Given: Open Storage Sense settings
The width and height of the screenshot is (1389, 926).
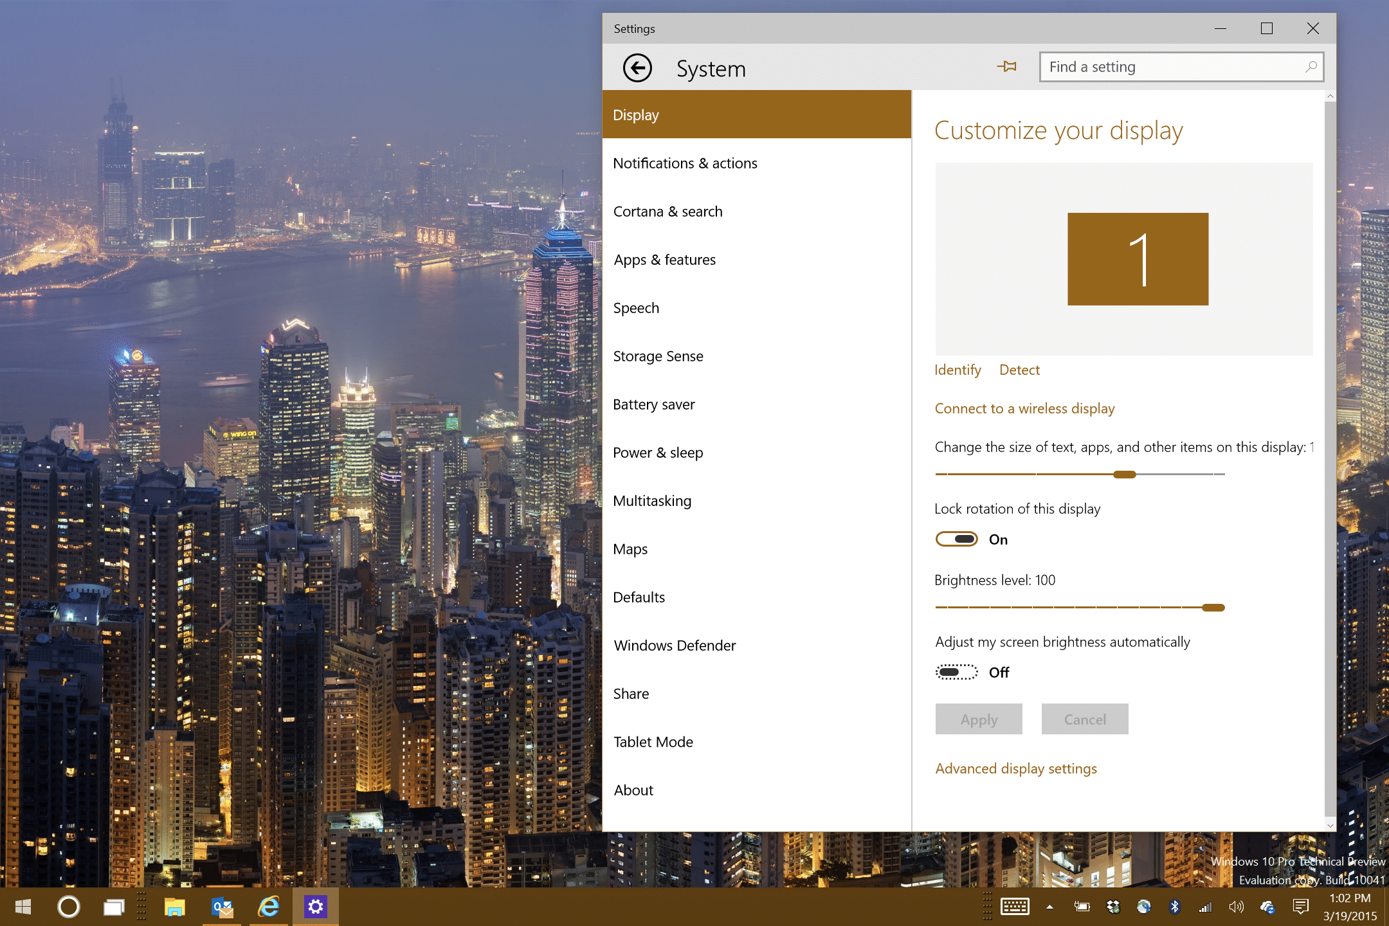Looking at the screenshot, I should pyautogui.click(x=757, y=356).
